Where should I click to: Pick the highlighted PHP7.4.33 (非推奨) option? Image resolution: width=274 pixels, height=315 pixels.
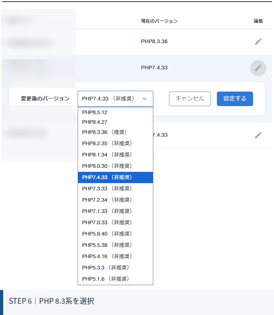(115, 177)
